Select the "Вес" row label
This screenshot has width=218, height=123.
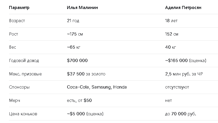pyautogui.click(x=13, y=47)
